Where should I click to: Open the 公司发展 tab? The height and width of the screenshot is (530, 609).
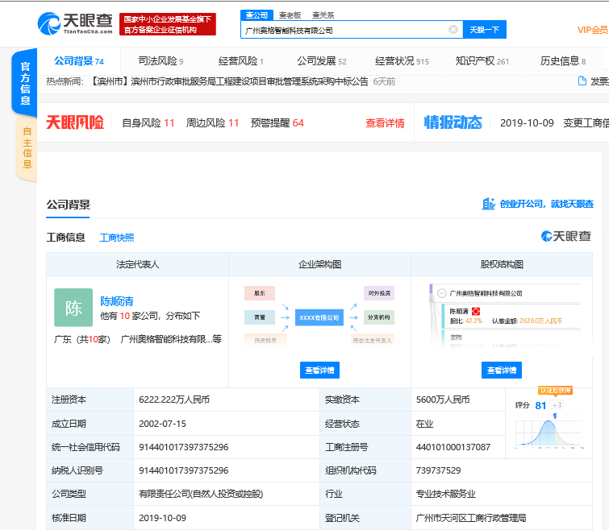[x=322, y=61]
